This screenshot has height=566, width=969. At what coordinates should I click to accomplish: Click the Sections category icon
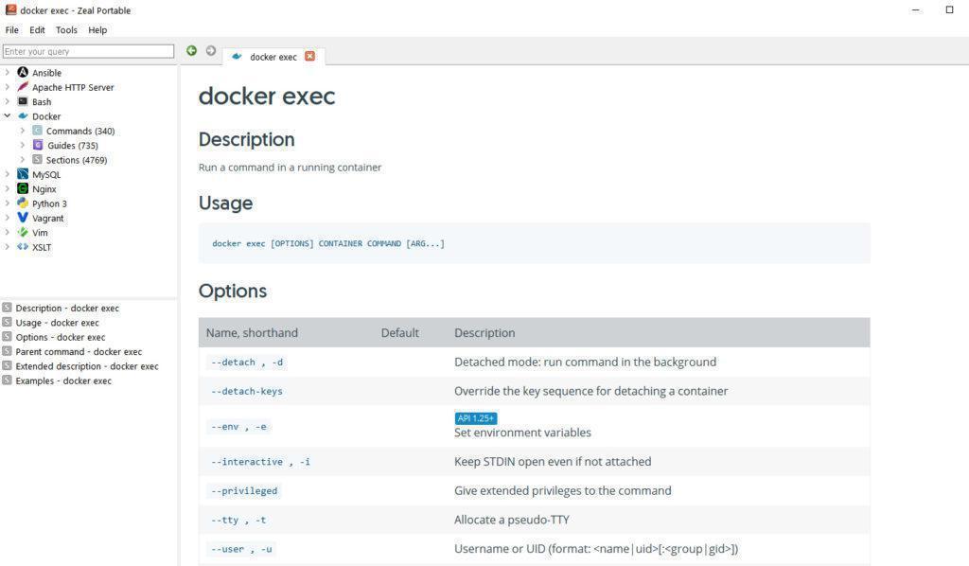pos(37,159)
